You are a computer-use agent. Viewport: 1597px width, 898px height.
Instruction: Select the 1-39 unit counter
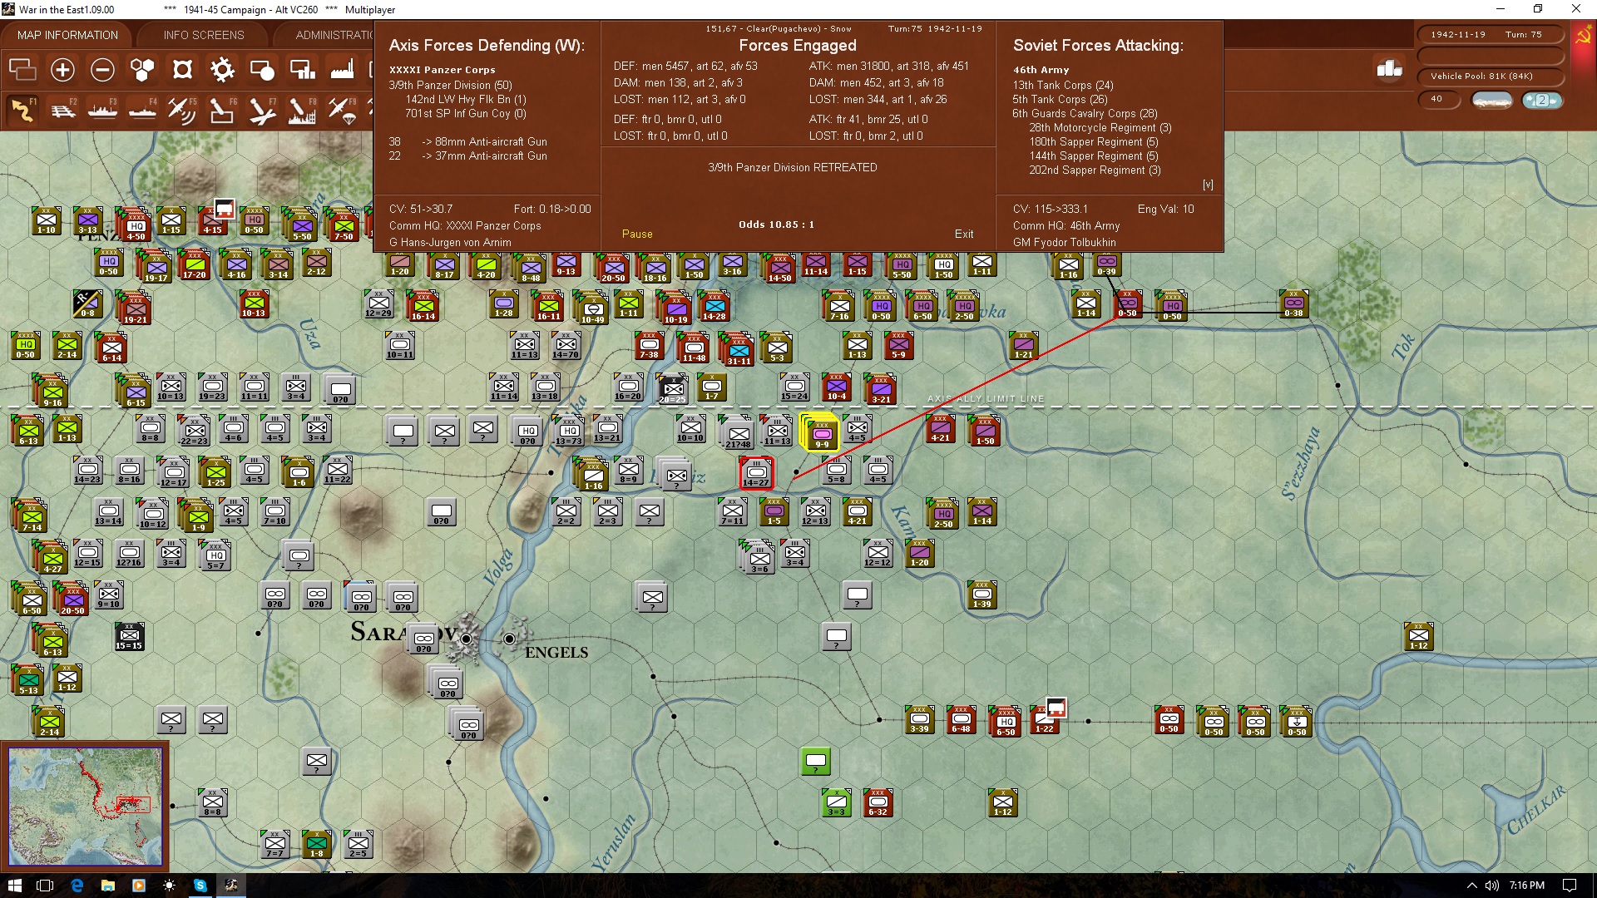[982, 595]
